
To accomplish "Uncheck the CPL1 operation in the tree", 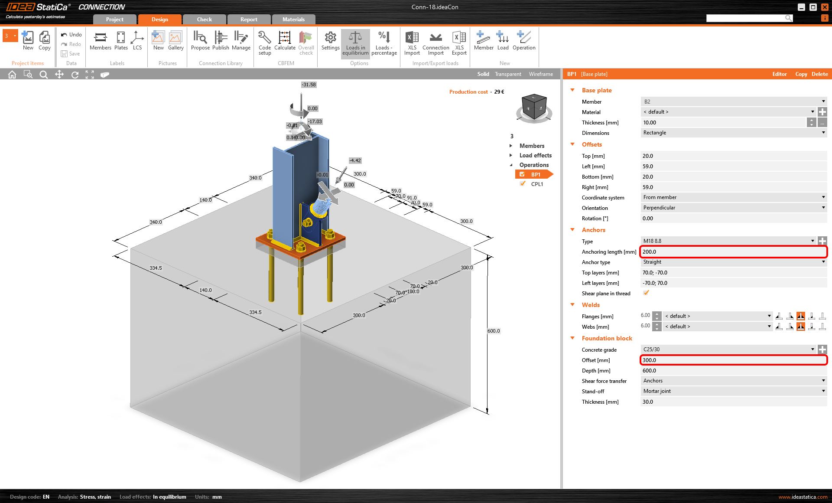I will (x=522, y=183).
